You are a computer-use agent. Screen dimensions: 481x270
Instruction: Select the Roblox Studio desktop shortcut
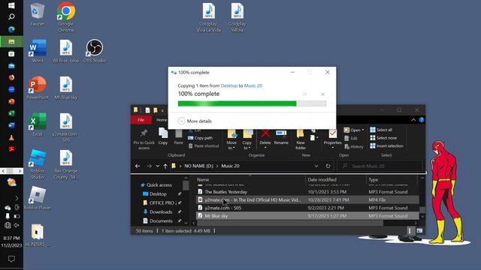coord(38,164)
